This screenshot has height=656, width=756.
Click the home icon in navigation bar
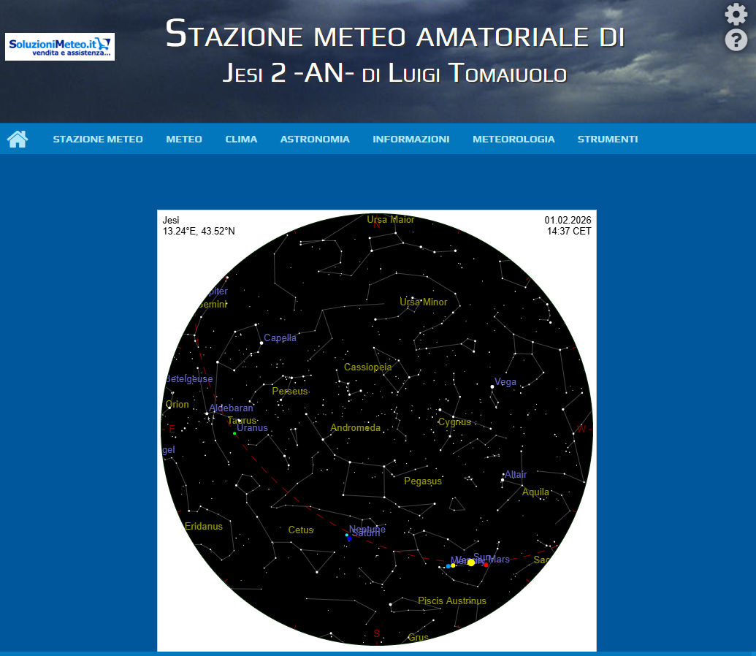(18, 139)
